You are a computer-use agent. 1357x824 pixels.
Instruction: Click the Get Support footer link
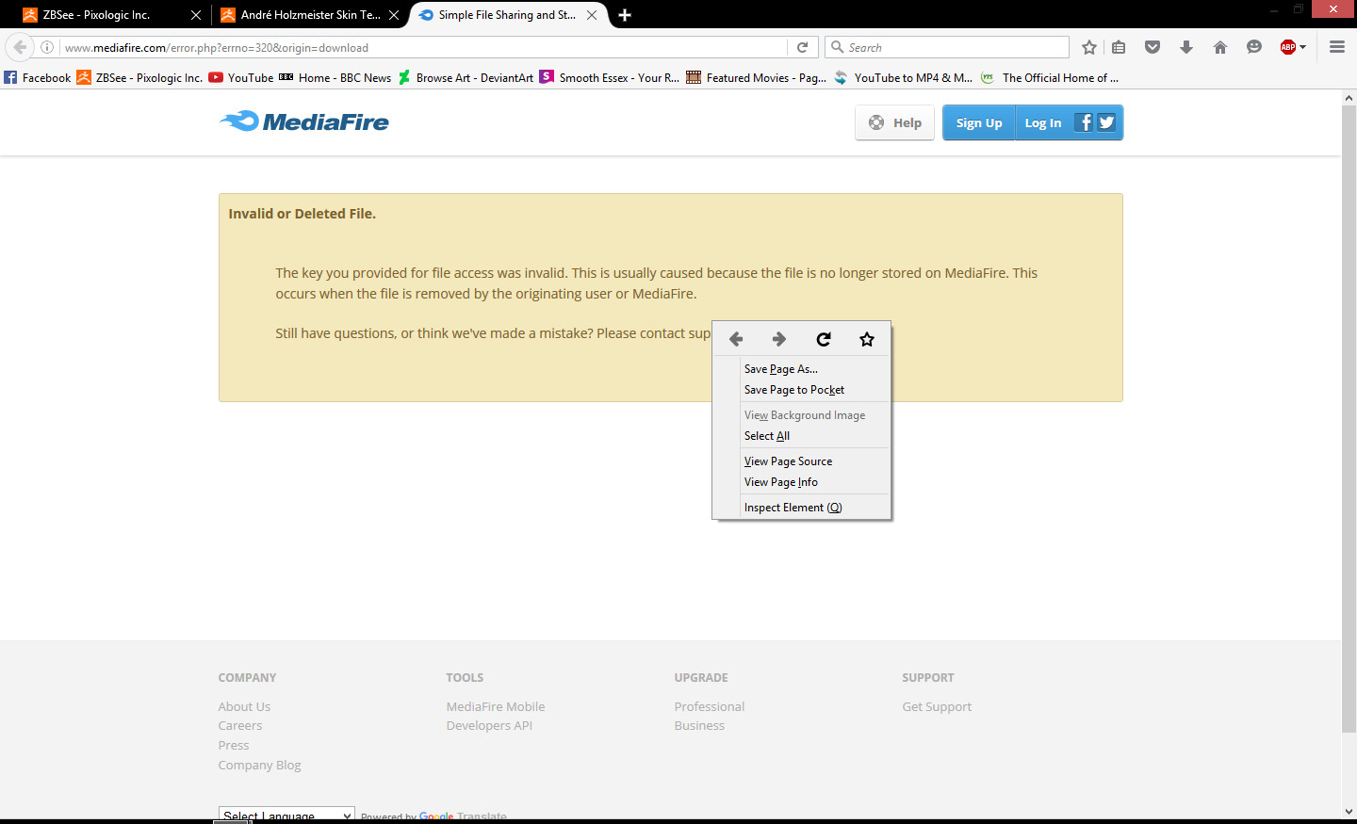(x=937, y=707)
